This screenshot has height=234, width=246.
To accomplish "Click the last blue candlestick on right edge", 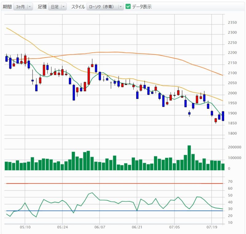I will pyautogui.click(x=223, y=116).
